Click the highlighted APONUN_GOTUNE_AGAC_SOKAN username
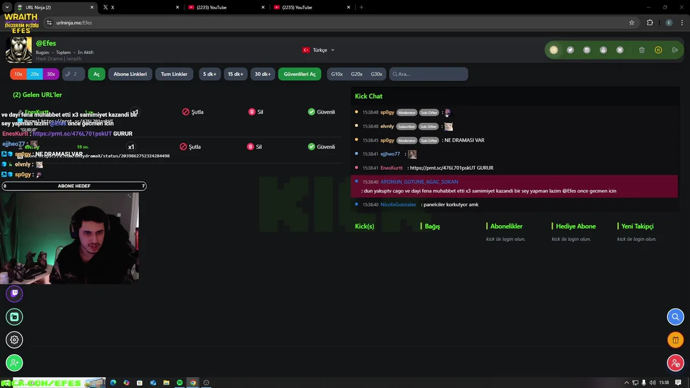 point(419,182)
